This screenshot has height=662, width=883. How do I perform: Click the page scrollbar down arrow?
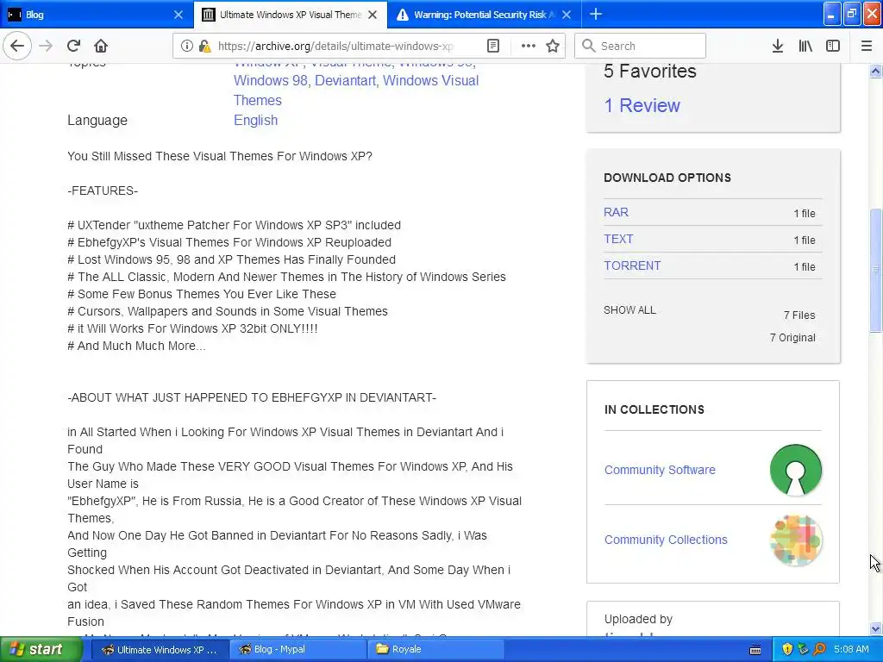pos(875,628)
